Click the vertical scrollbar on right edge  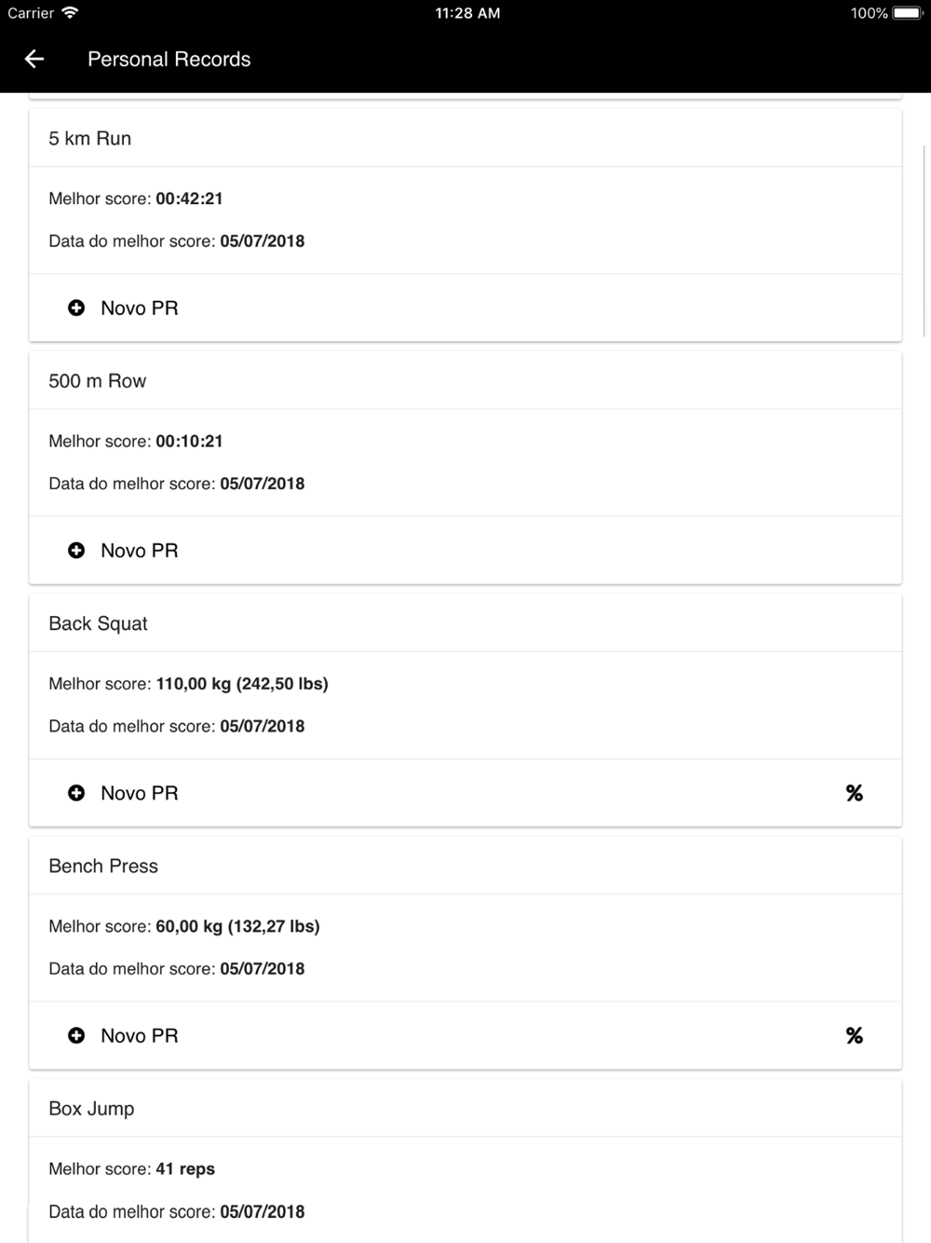[x=924, y=240]
